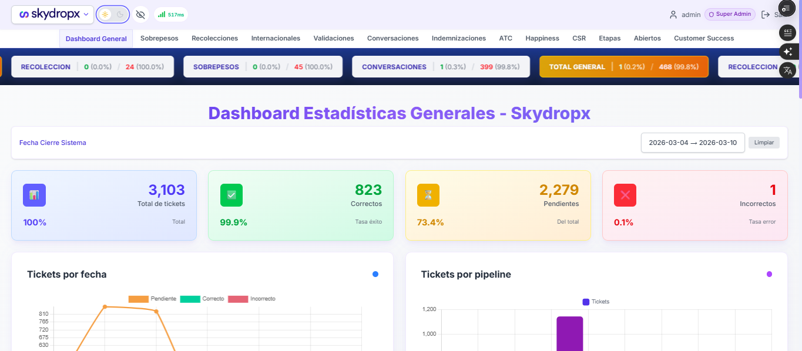
Task: Click the yellow hourglass icon on Pendientes card
Action: [x=428, y=194]
